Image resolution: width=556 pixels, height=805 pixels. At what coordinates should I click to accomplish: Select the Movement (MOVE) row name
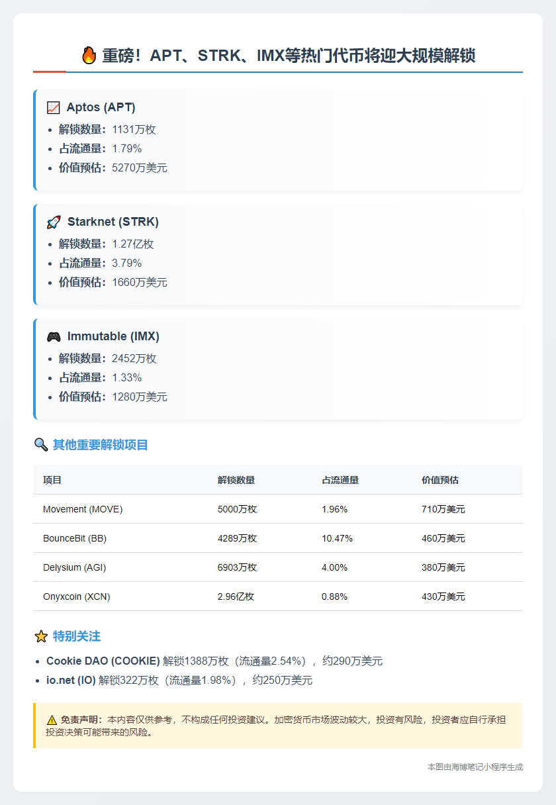tap(83, 509)
